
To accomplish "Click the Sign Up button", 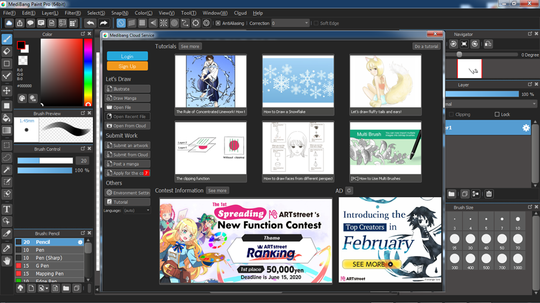I will pyautogui.click(x=127, y=66).
